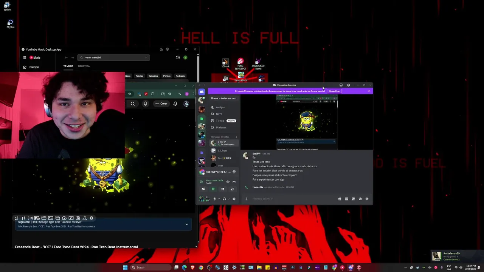Open Discord help icon in title bar
Viewport: 484px width, 272px height.
[x=348, y=85]
